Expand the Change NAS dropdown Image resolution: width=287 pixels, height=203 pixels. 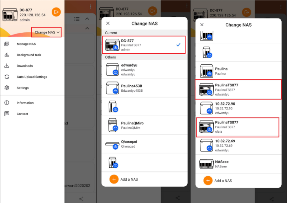tap(47, 32)
